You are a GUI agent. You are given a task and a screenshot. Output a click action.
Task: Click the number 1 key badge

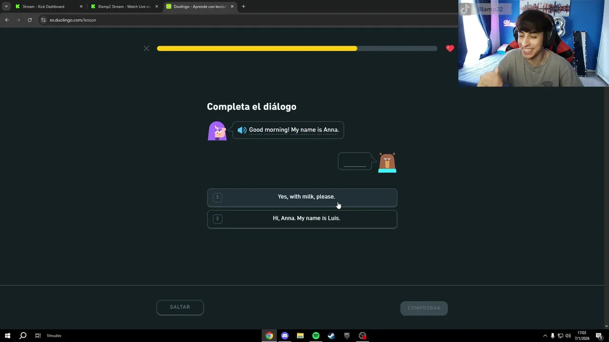217,197
